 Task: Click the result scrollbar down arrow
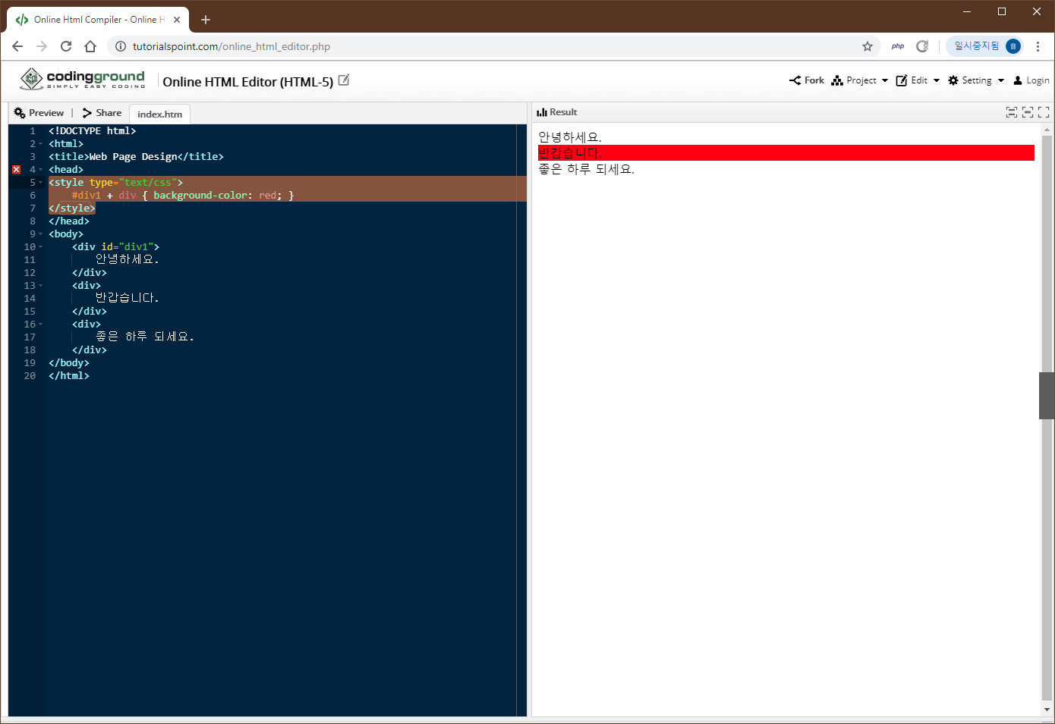pos(1047,710)
